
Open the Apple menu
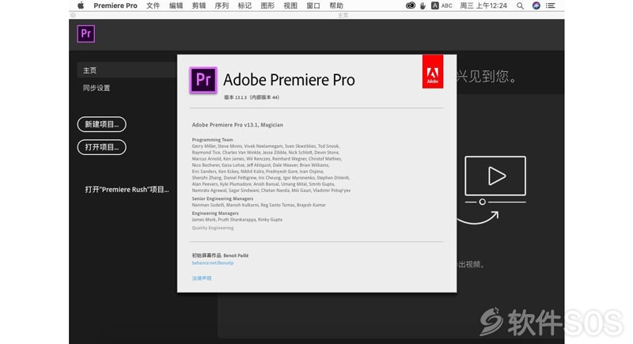pyautogui.click(x=81, y=6)
